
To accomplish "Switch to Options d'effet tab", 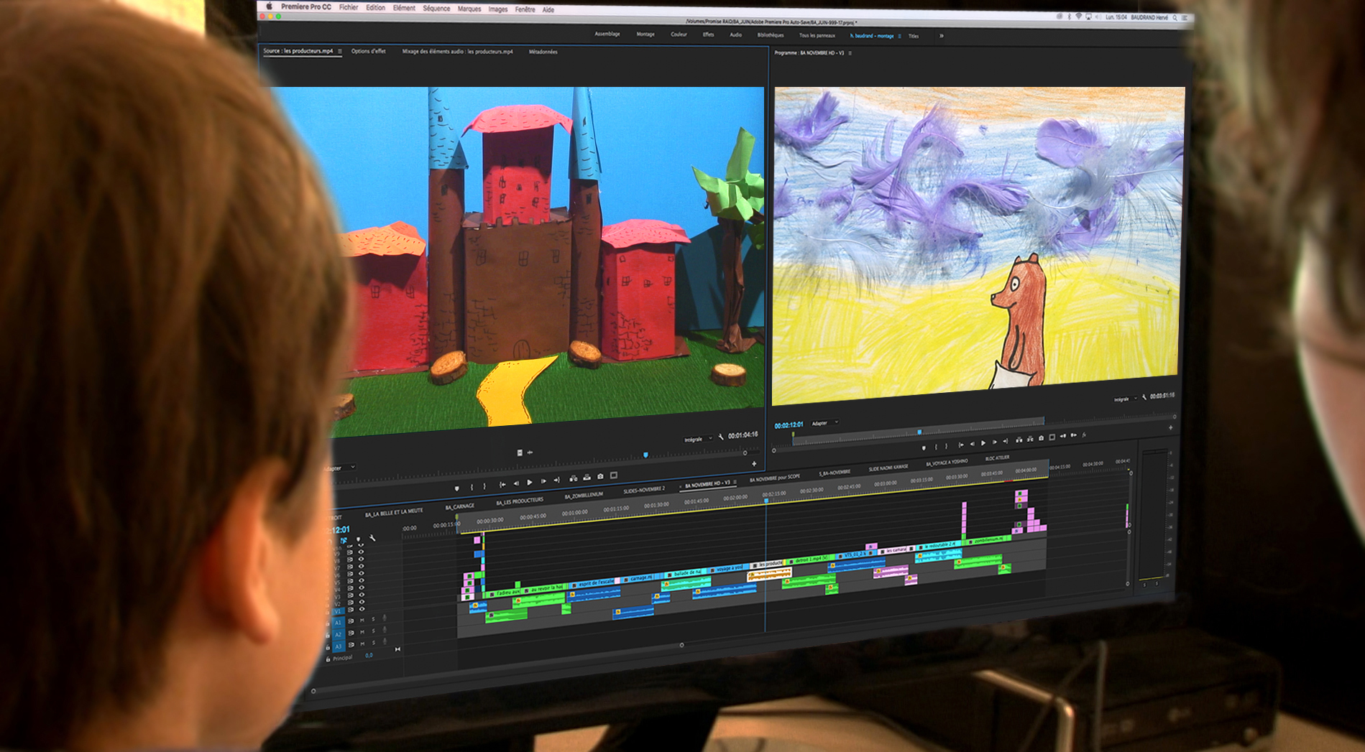I will [x=368, y=52].
